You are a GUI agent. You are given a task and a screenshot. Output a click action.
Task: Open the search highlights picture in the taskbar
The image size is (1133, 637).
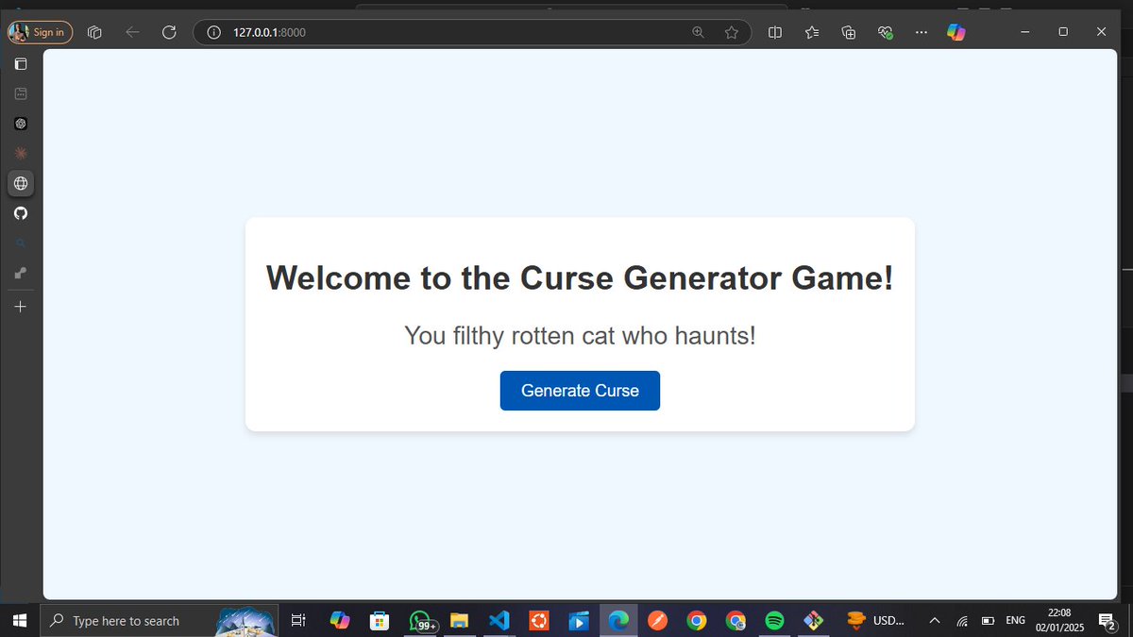[246, 621]
